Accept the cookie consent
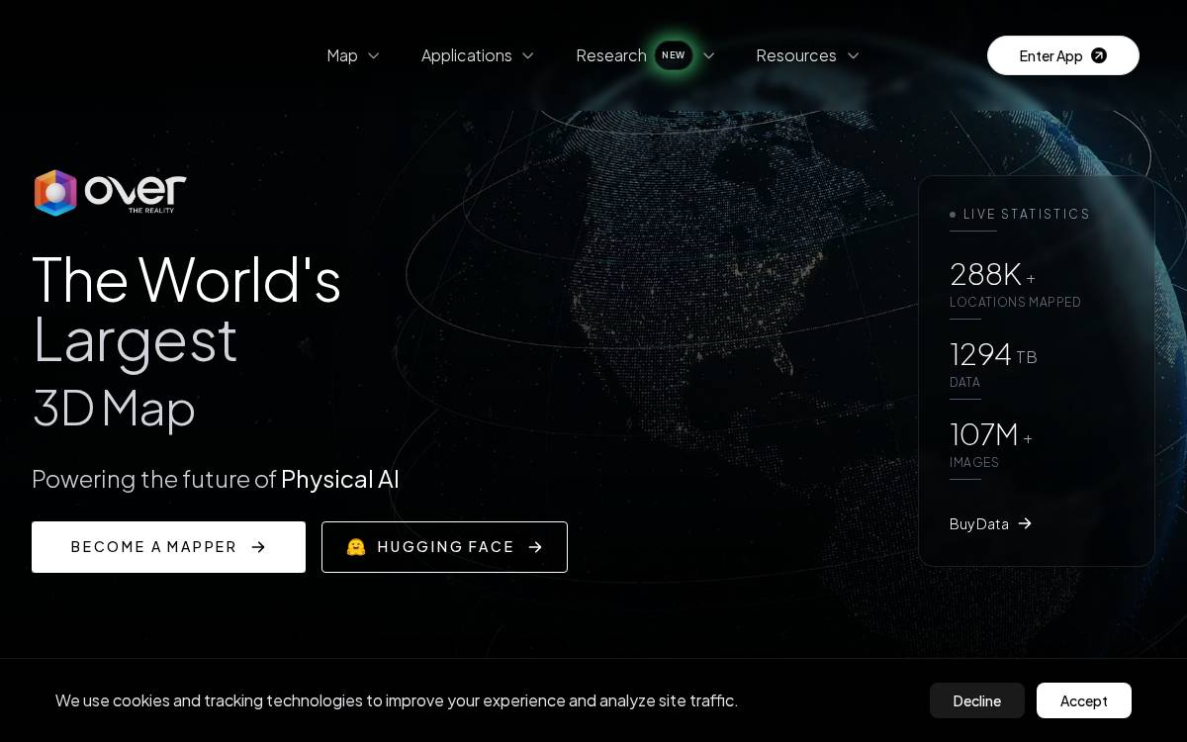 1084,700
